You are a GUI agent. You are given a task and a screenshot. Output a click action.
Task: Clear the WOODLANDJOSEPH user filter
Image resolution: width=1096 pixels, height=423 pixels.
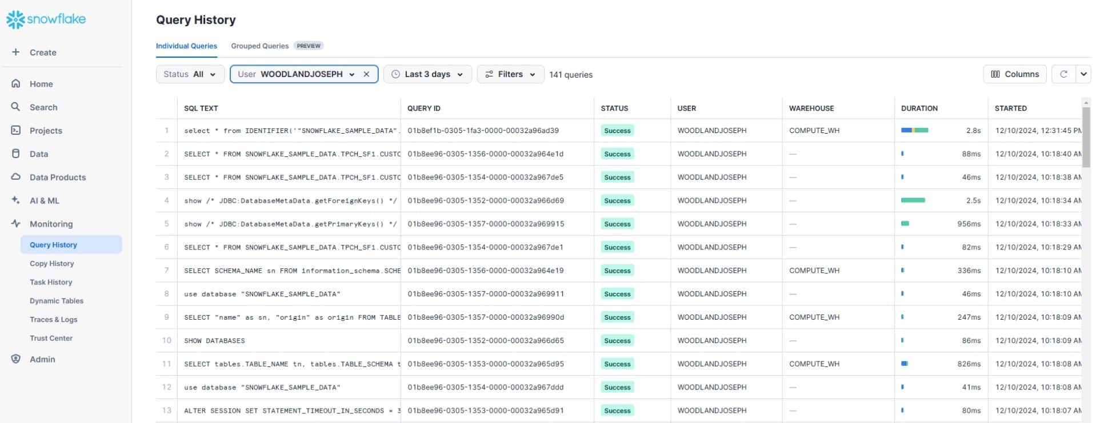coord(366,74)
